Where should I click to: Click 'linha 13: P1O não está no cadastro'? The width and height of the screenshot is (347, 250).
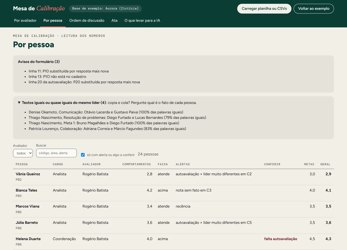click(57, 77)
